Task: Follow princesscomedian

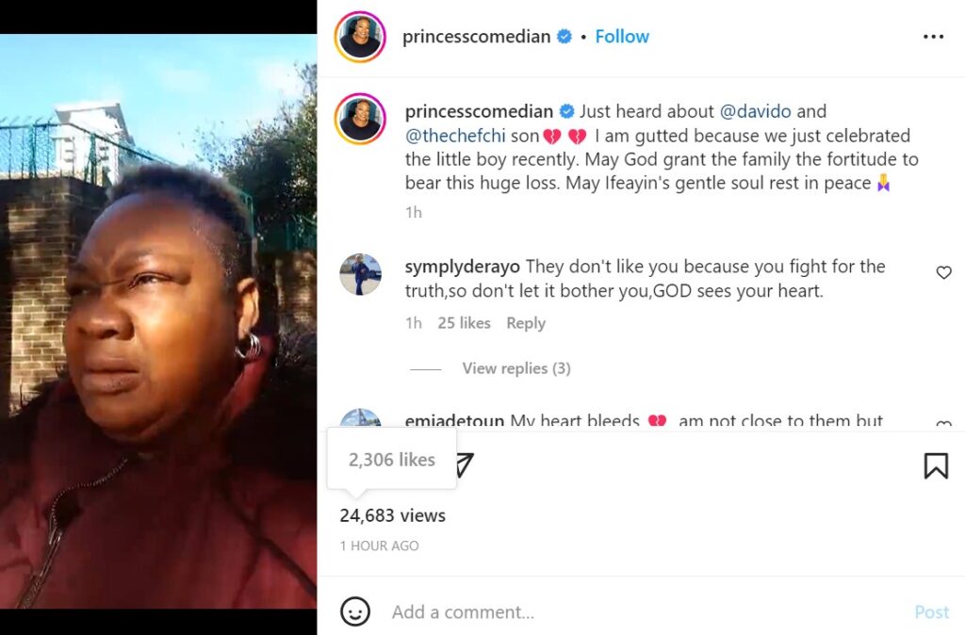Action: (x=622, y=37)
